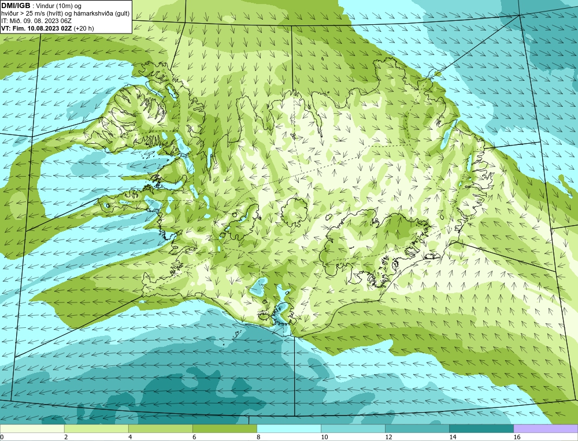The image size is (578, 441).
Task: Click the legend scale label "8"
Action: point(258,438)
